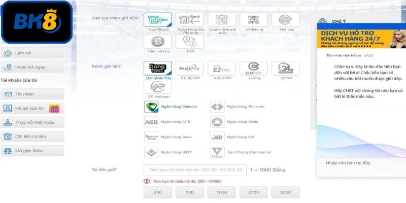Open Tin nhắn messages menu
Viewport: 406px width, 203px height.
[32, 94]
